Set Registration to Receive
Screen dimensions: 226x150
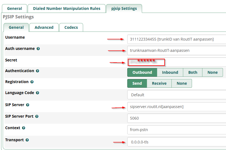pyautogui.click(x=159, y=83)
